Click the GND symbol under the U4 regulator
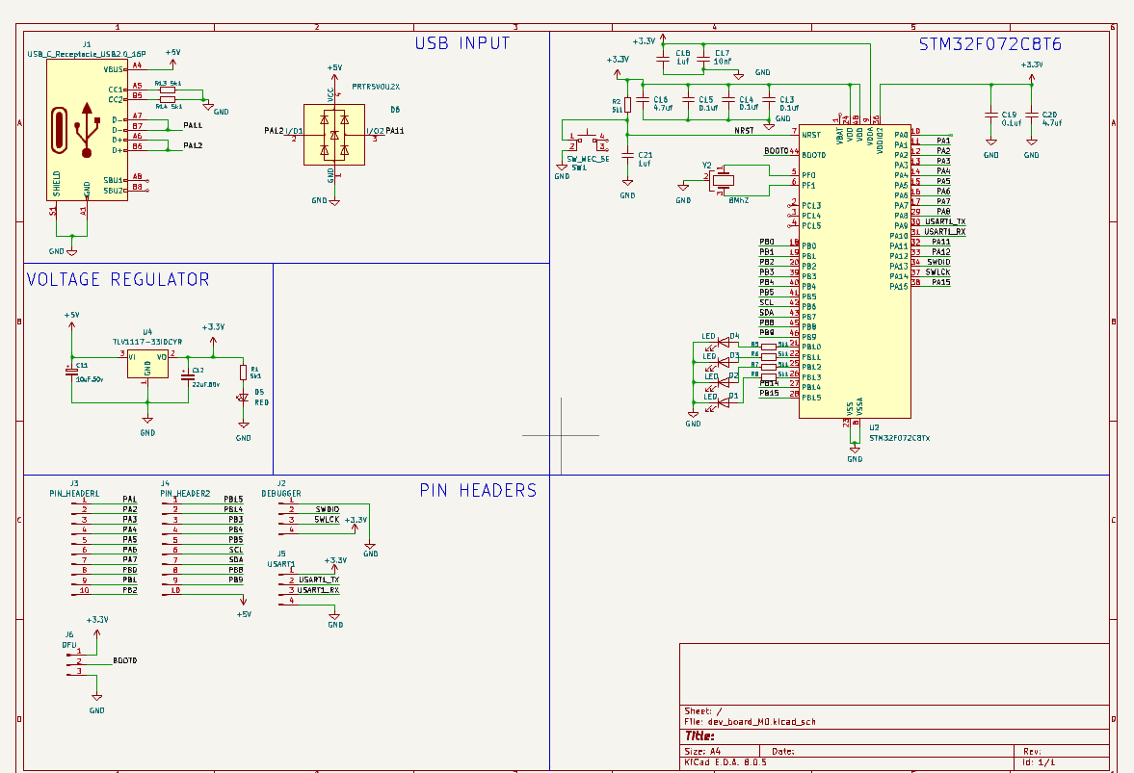 click(147, 426)
